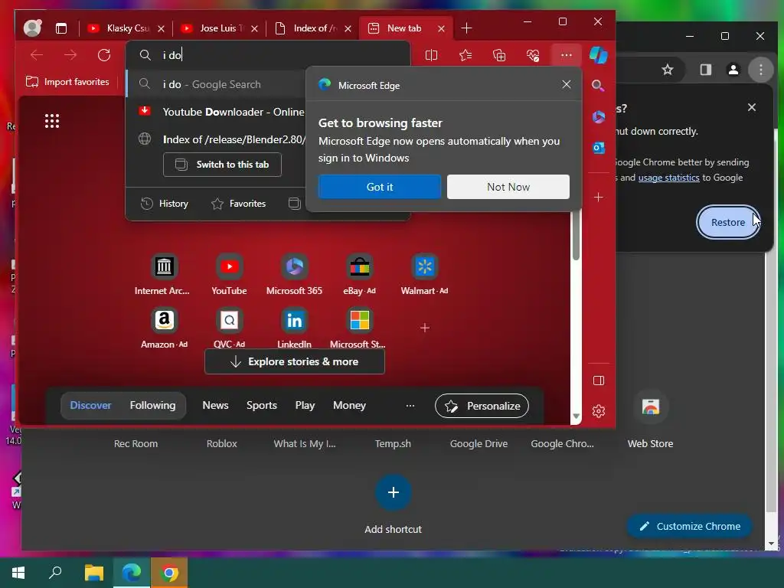This screenshot has height=588, width=784.
Task: Show more feed categories ellipsis
Action: (x=410, y=406)
